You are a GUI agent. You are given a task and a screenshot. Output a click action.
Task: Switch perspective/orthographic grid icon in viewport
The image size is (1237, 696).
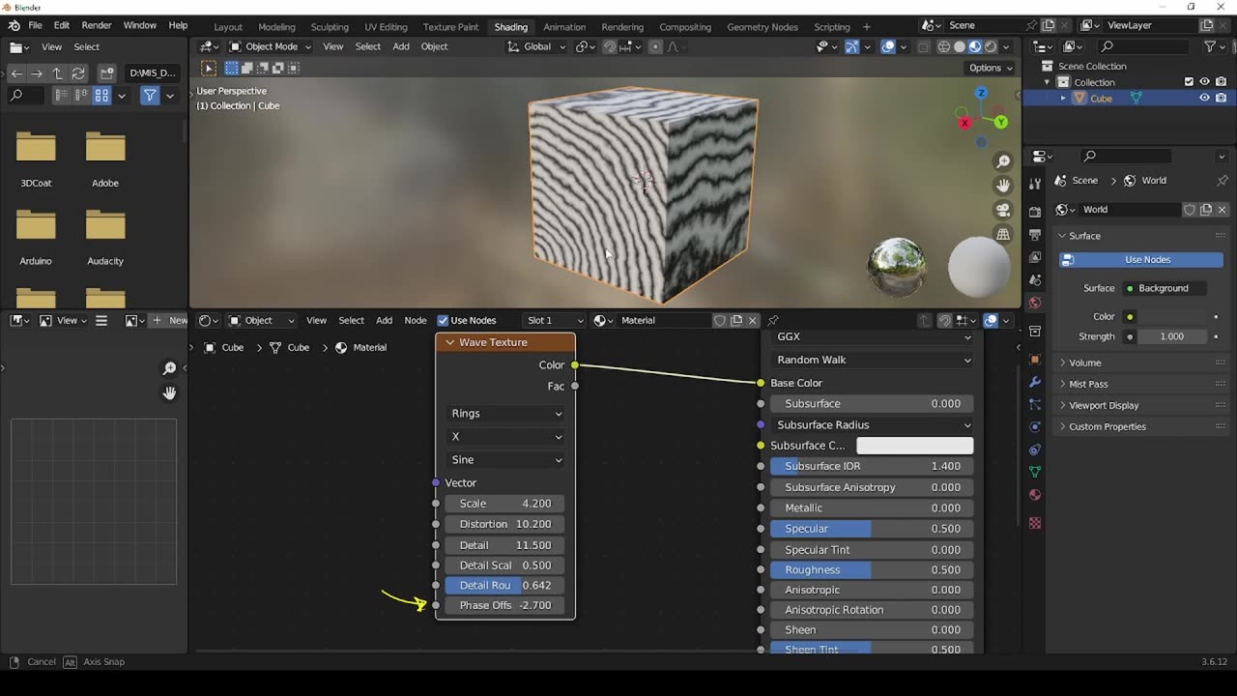(1003, 234)
